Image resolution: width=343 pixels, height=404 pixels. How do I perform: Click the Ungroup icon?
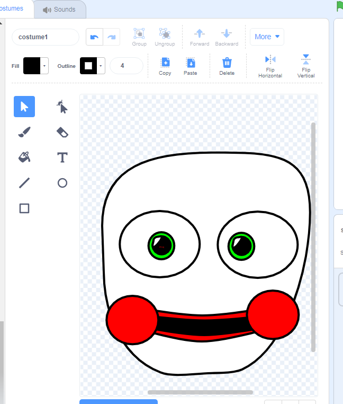[165, 37]
